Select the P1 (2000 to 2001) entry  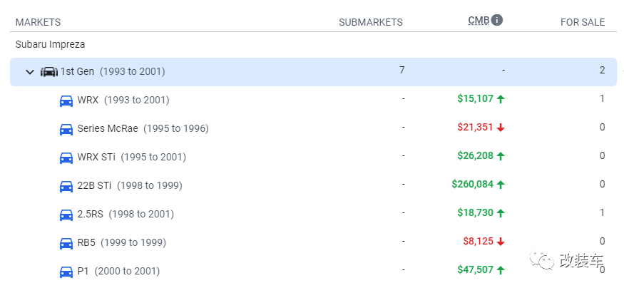tap(118, 272)
